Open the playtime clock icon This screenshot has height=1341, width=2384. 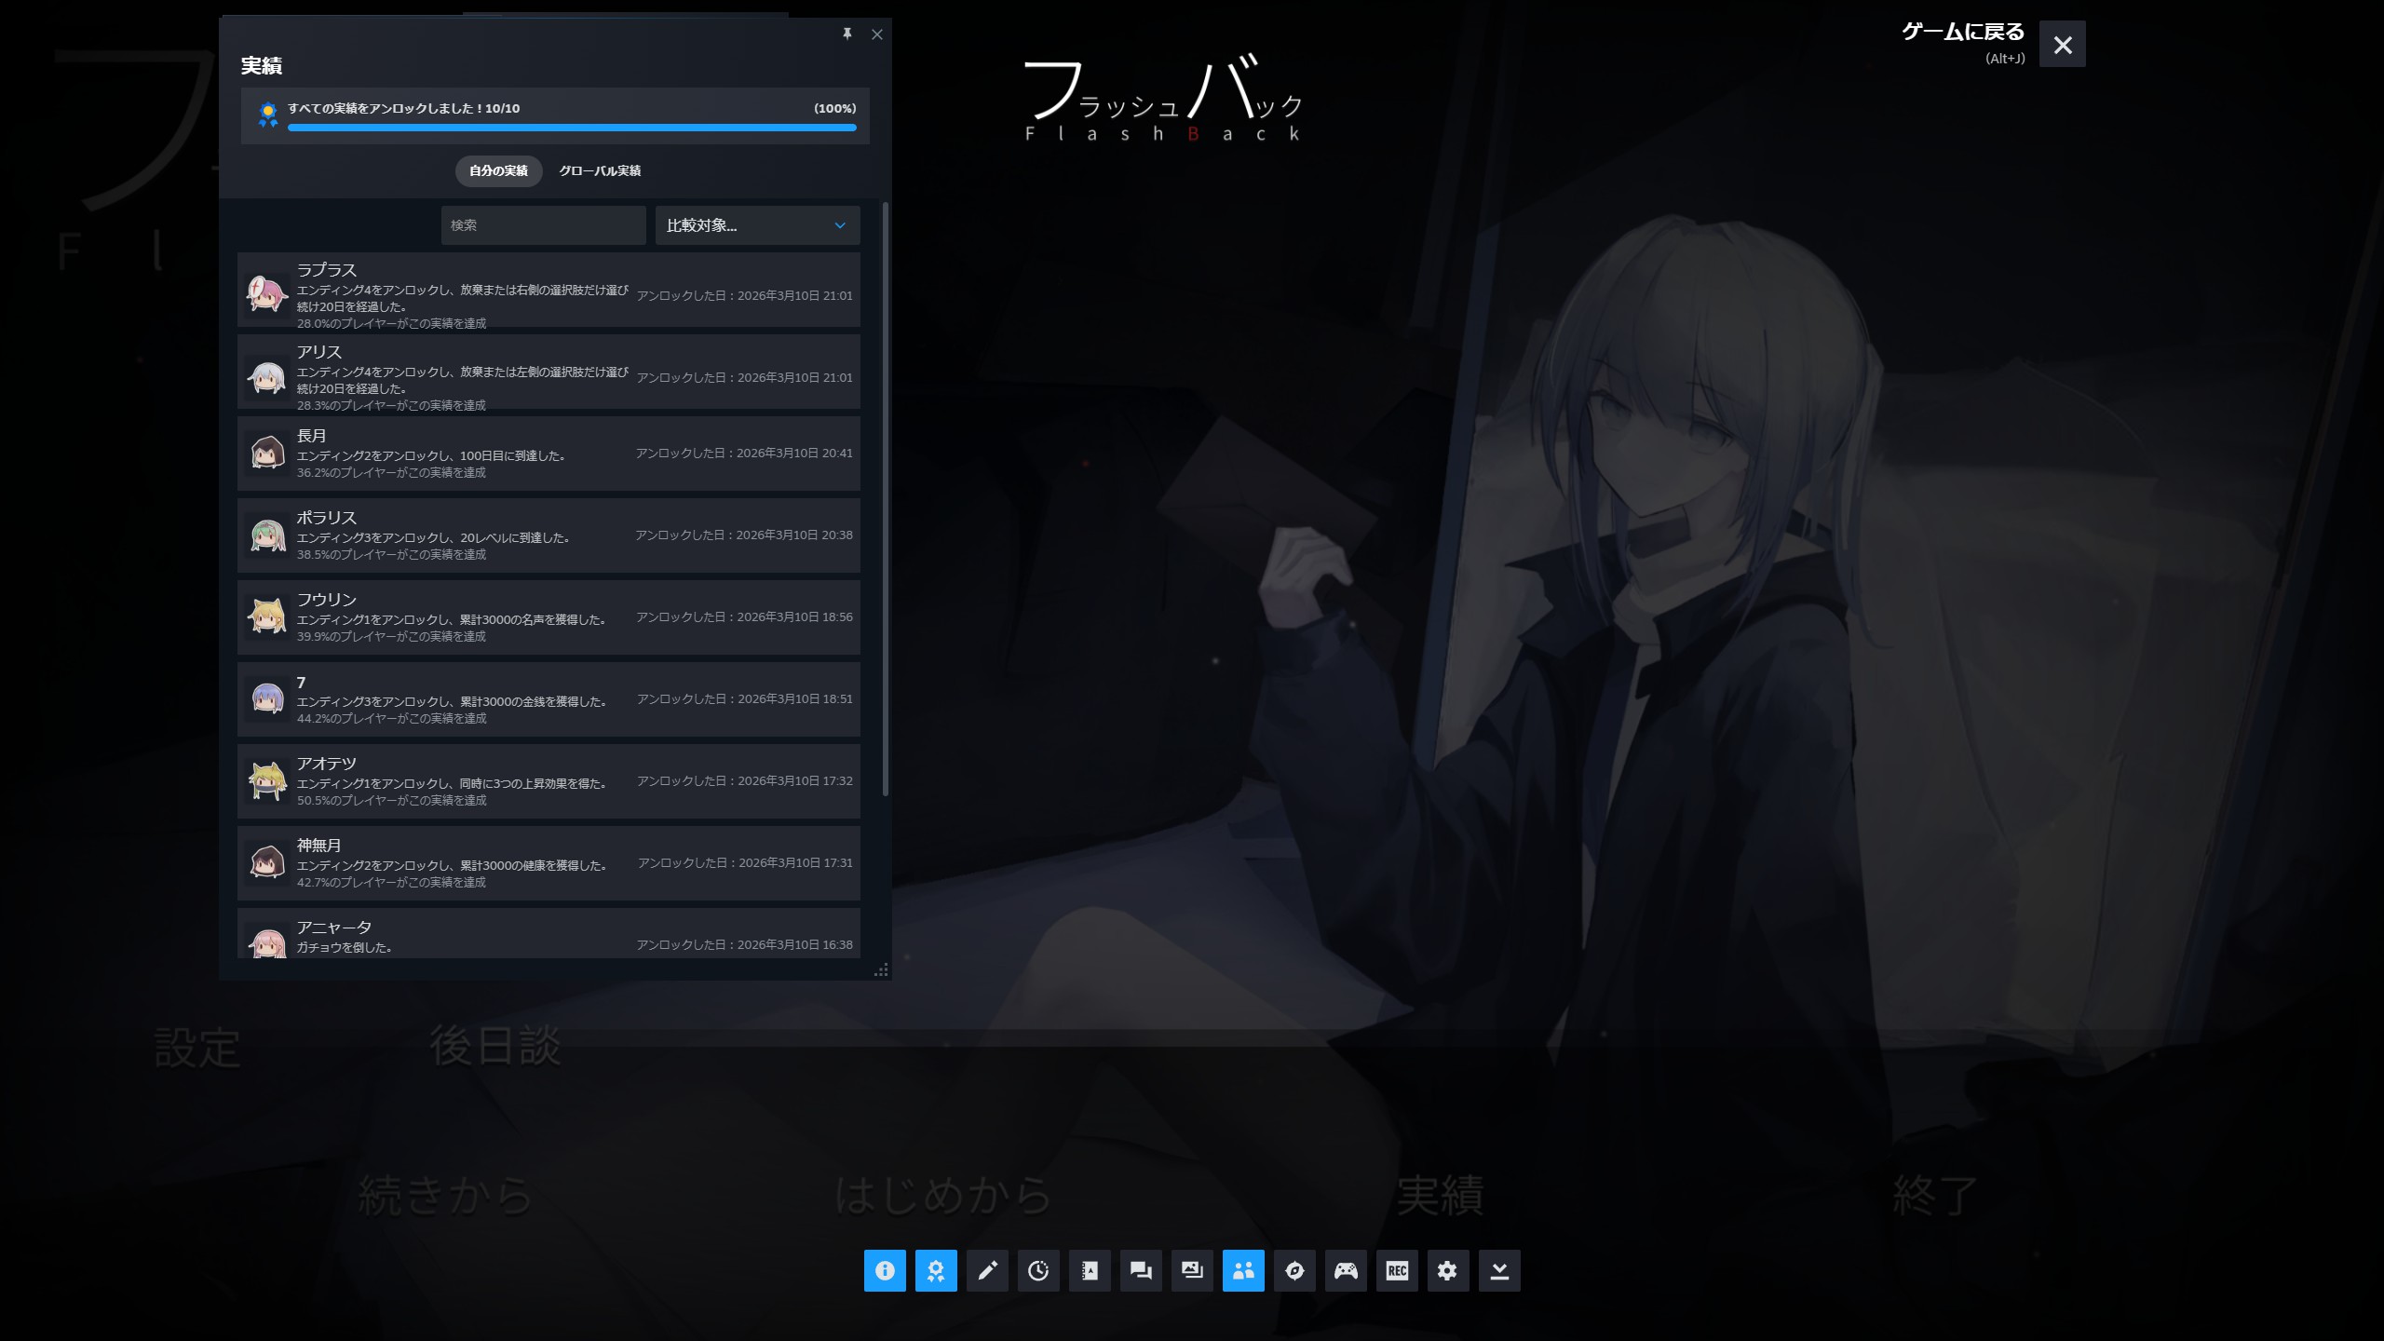click(1038, 1270)
